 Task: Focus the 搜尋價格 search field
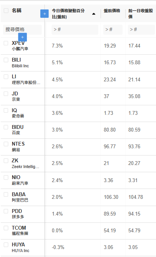(x=22, y=30)
